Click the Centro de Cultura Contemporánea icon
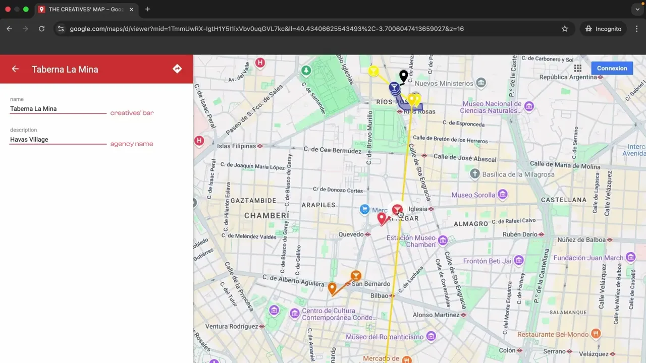This screenshot has width=646, height=363. click(x=295, y=314)
